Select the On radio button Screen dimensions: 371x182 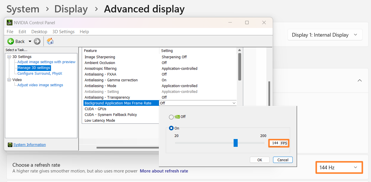coord(171,128)
